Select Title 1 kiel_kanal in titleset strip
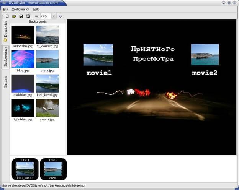 point(25,169)
